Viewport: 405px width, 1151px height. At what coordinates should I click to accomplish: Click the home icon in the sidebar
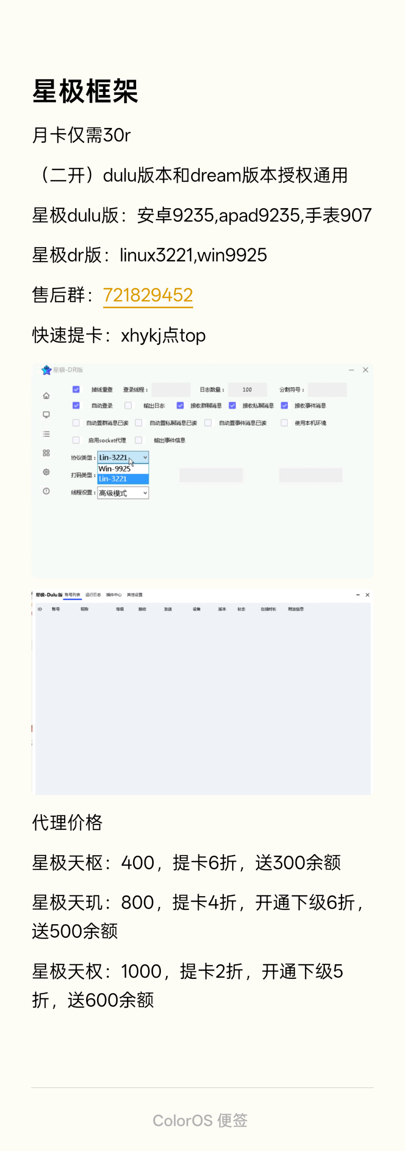[46, 396]
